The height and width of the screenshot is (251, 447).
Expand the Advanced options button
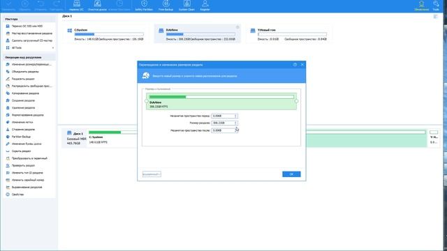(x=152, y=174)
